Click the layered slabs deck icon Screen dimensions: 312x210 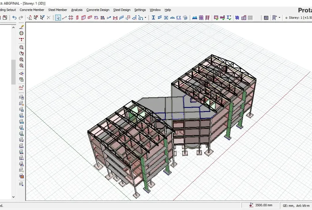click(x=185, y=18)
